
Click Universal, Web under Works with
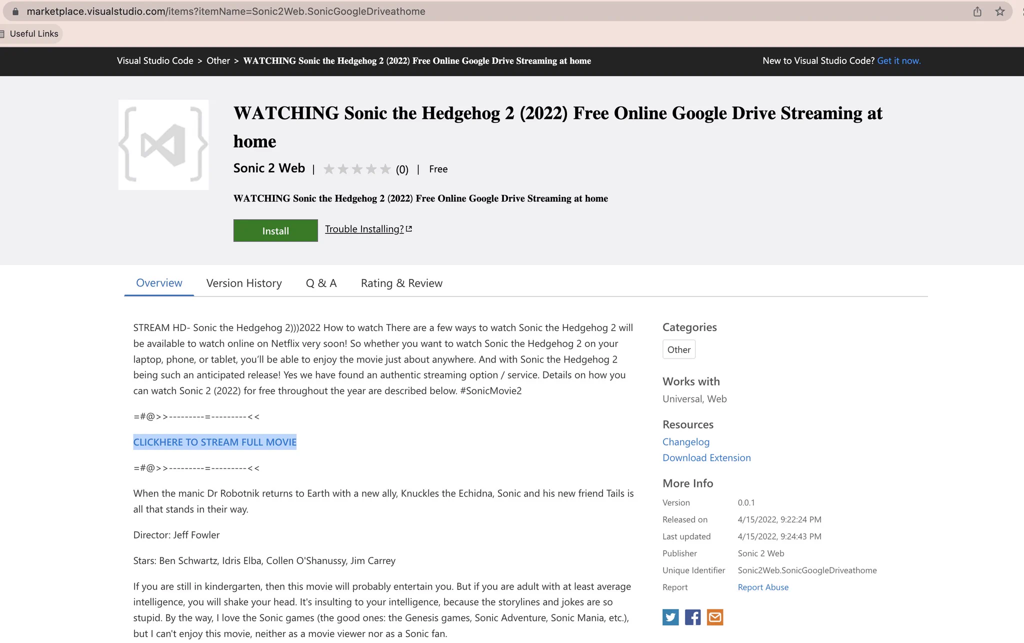point(694,398)
